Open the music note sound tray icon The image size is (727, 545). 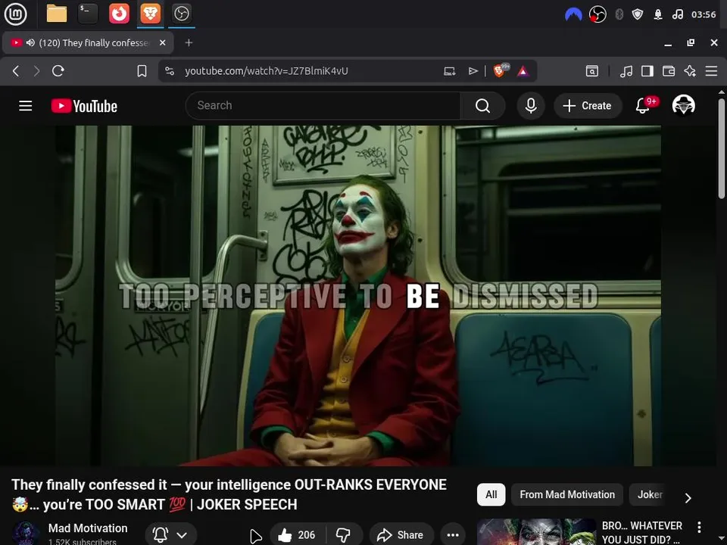677,14
